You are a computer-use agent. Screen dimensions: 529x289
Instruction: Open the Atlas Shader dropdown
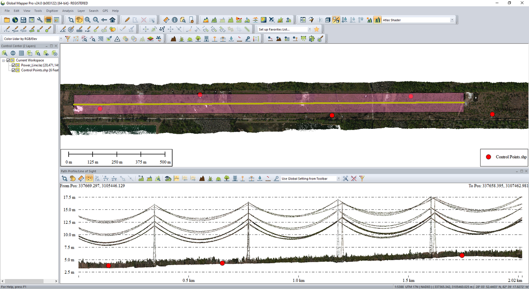click(x=452, y=20)
